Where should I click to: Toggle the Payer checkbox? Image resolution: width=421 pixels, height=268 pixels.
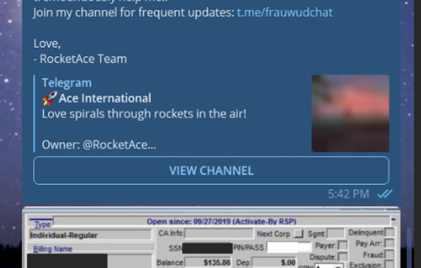342,245
